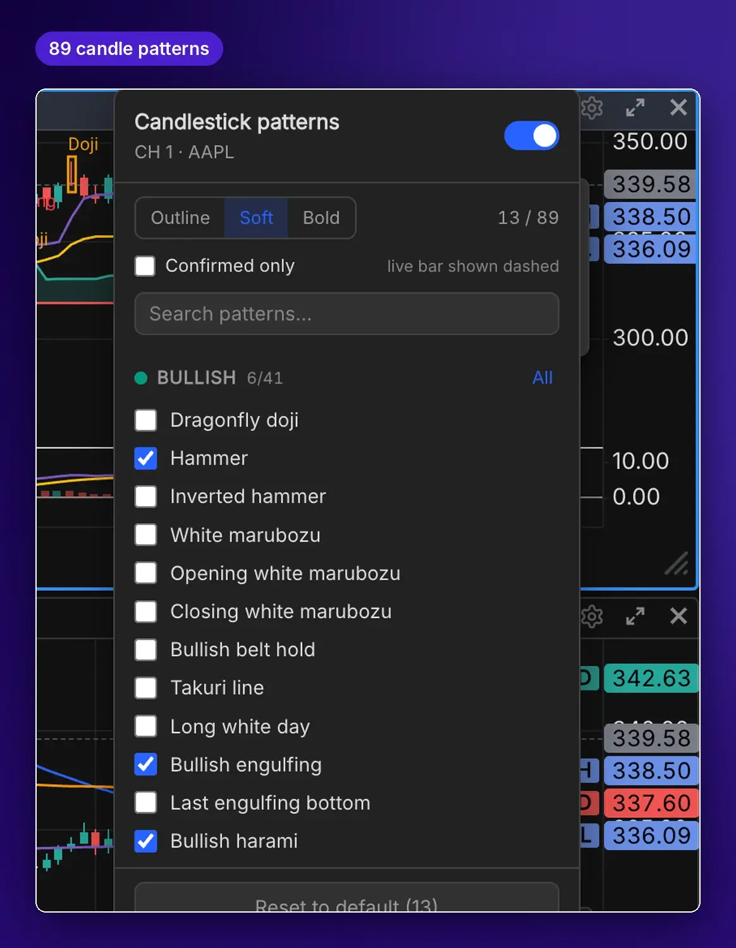The height and width of the screenshot is (948, 736).
Task: Click Reset to default (13) button
Action: click(x=347, y=897)
